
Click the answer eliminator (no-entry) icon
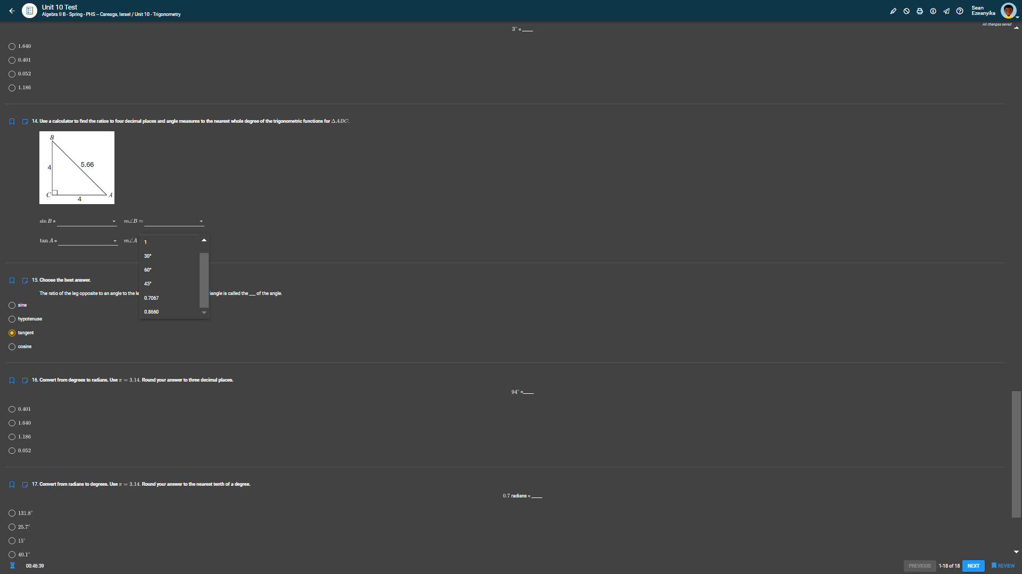click(x=906, y=11)
